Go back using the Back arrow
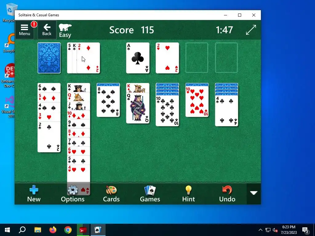This screenshot has height=236, width=315. pos(47,30)
